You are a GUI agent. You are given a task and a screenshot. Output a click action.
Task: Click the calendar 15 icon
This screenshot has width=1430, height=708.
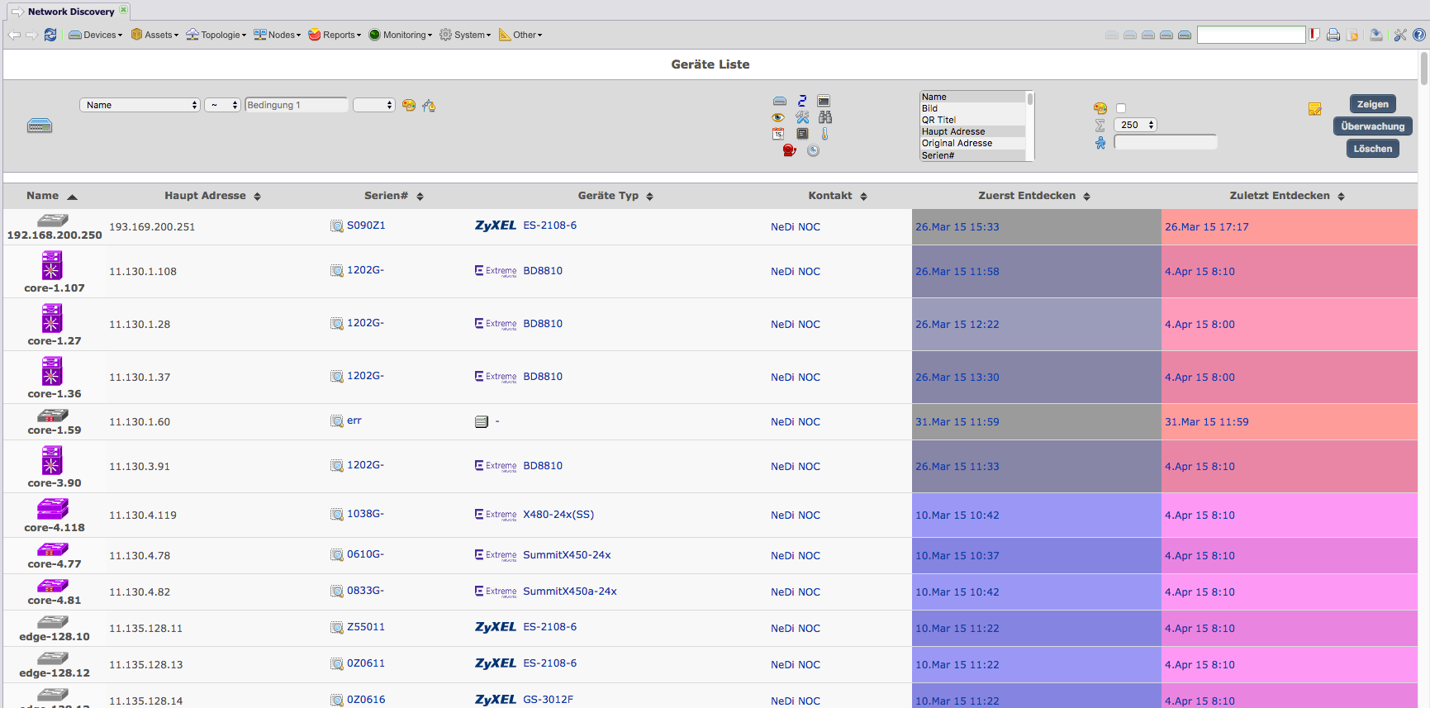[x=778, y=134]
